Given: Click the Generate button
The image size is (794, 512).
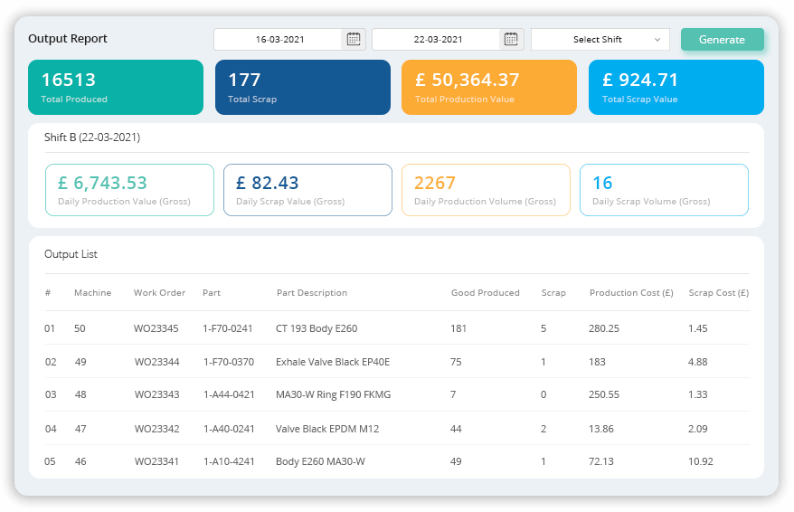Looking at the screenshot, I should click(722, 40).
